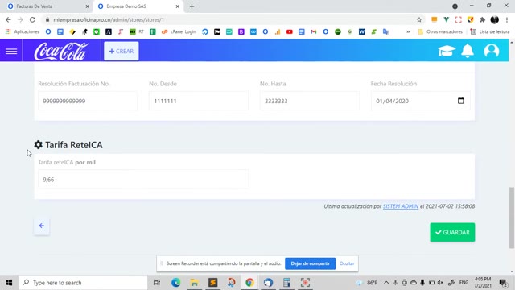Screen dimensions: 515x290
Task: Open Calculator from the Windows taskbar
Action: point(286,283)
